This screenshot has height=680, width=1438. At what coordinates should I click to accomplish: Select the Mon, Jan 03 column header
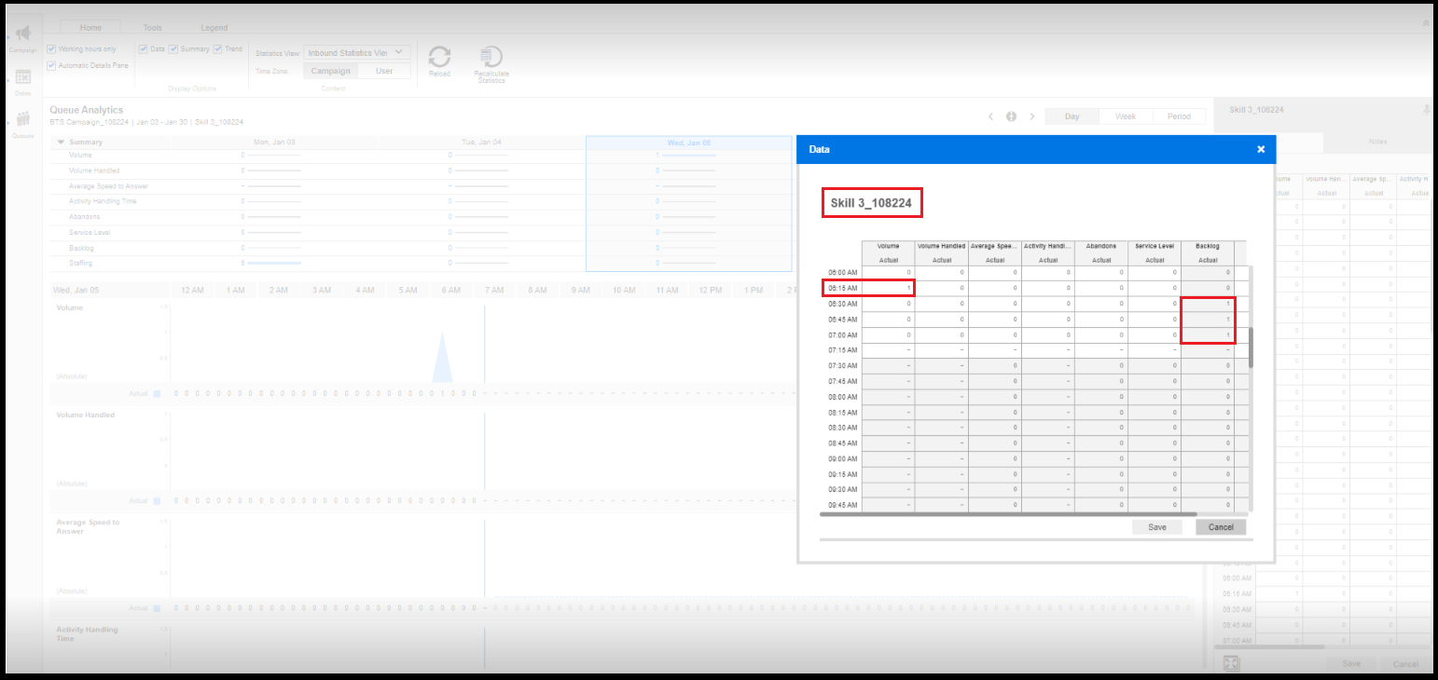(274, 143)
